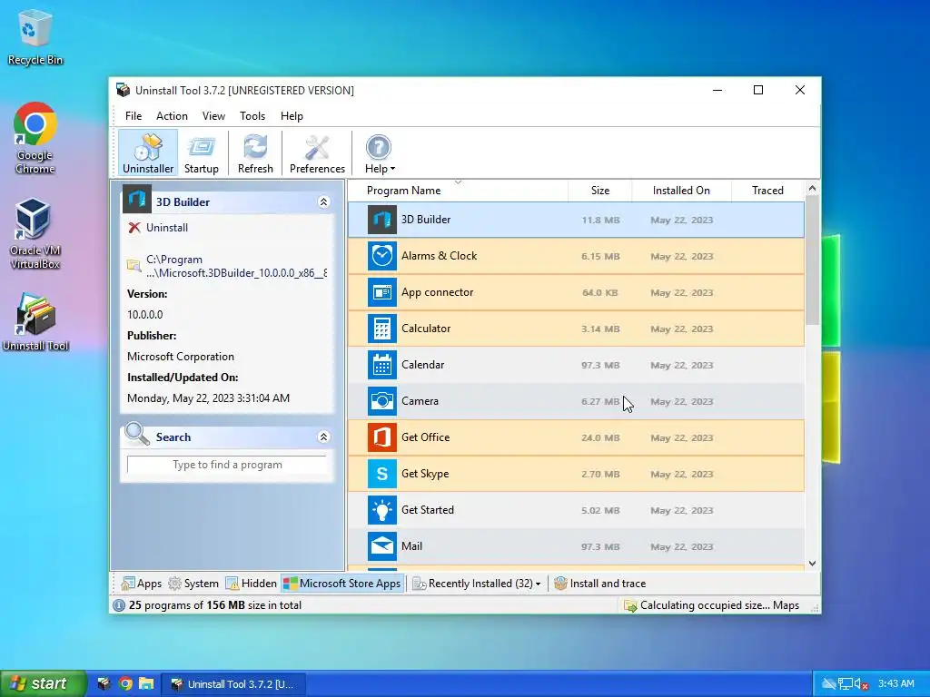Click the start button on taskbar
Viewport: 930px width, 697px height.
coord(44,684)
